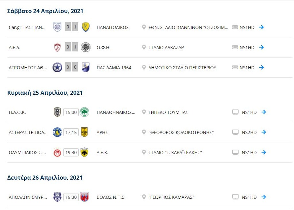Image resolution: width=294 pixels, height=210 pixels.
Task: Click the Κυριακή 25 Απριλίου, 2021 heading
Action: pyautogui.click(x=45, y=93)
